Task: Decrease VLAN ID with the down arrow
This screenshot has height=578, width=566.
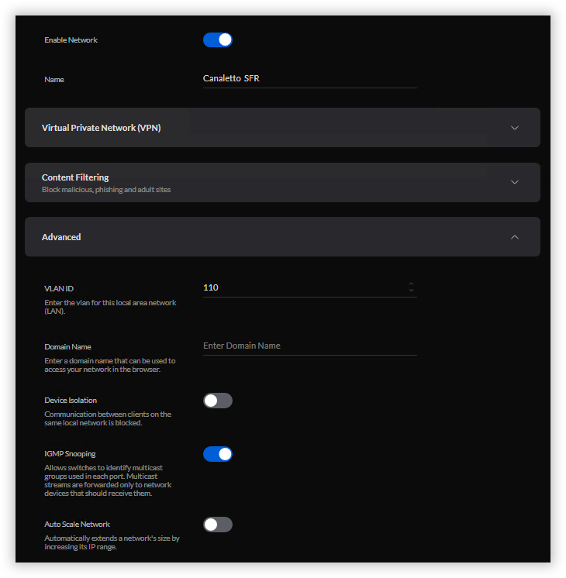Action: click(x=411, y=291)
